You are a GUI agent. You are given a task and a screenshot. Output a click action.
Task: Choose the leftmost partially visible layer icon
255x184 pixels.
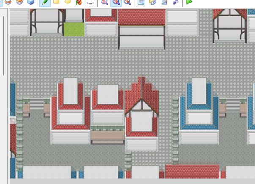pyautogui.click(x=8, y=2)
